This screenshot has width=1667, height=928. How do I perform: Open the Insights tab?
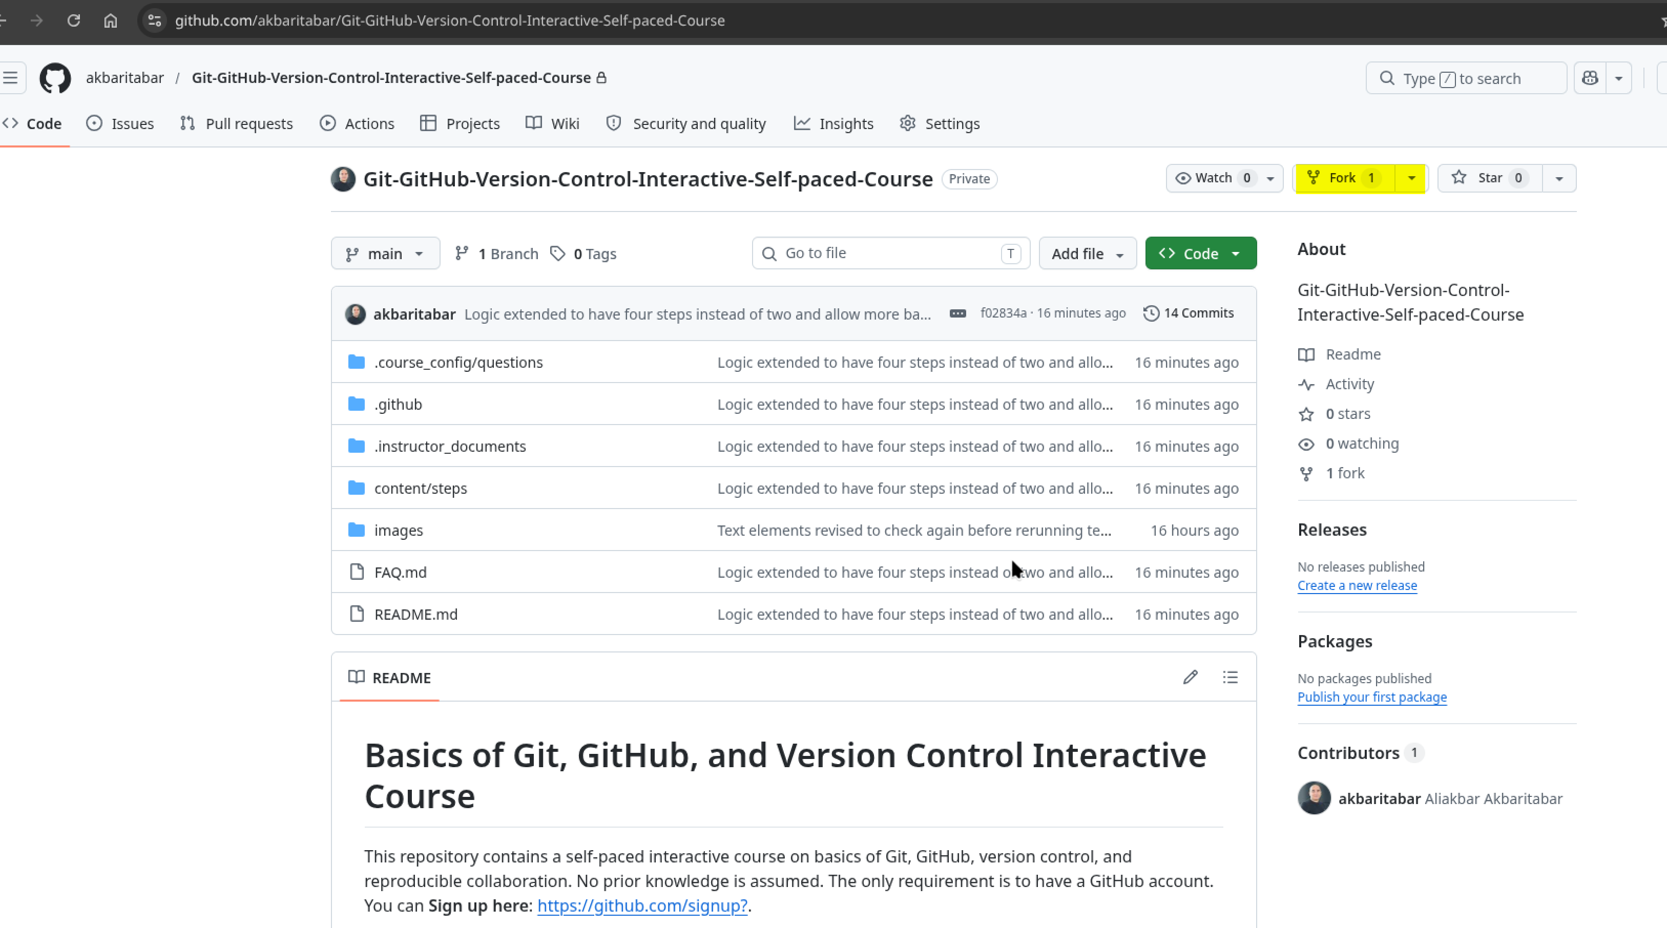(x=834, y=123)
